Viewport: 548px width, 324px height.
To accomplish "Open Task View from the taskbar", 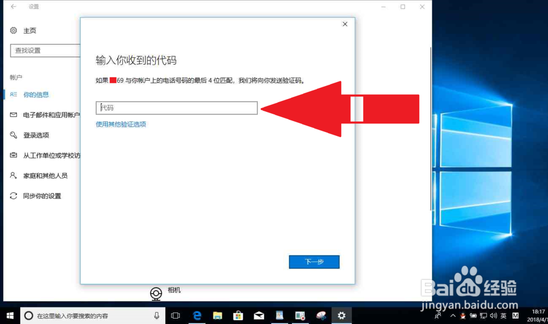I will (x=175, y=315).
